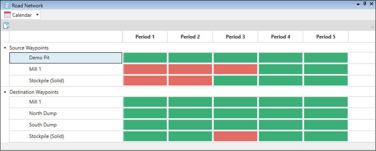Select the Mill 1 destination waypoint row
Viewport: 376px width, 151px height.
(x=66, y=102)
